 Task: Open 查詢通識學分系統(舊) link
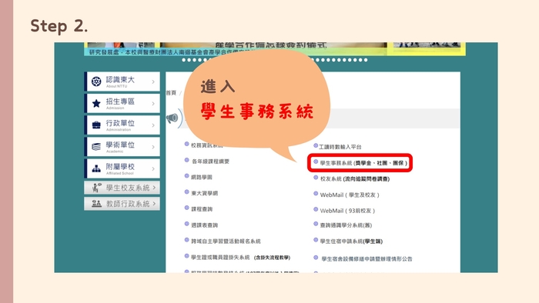pos(346,225)
